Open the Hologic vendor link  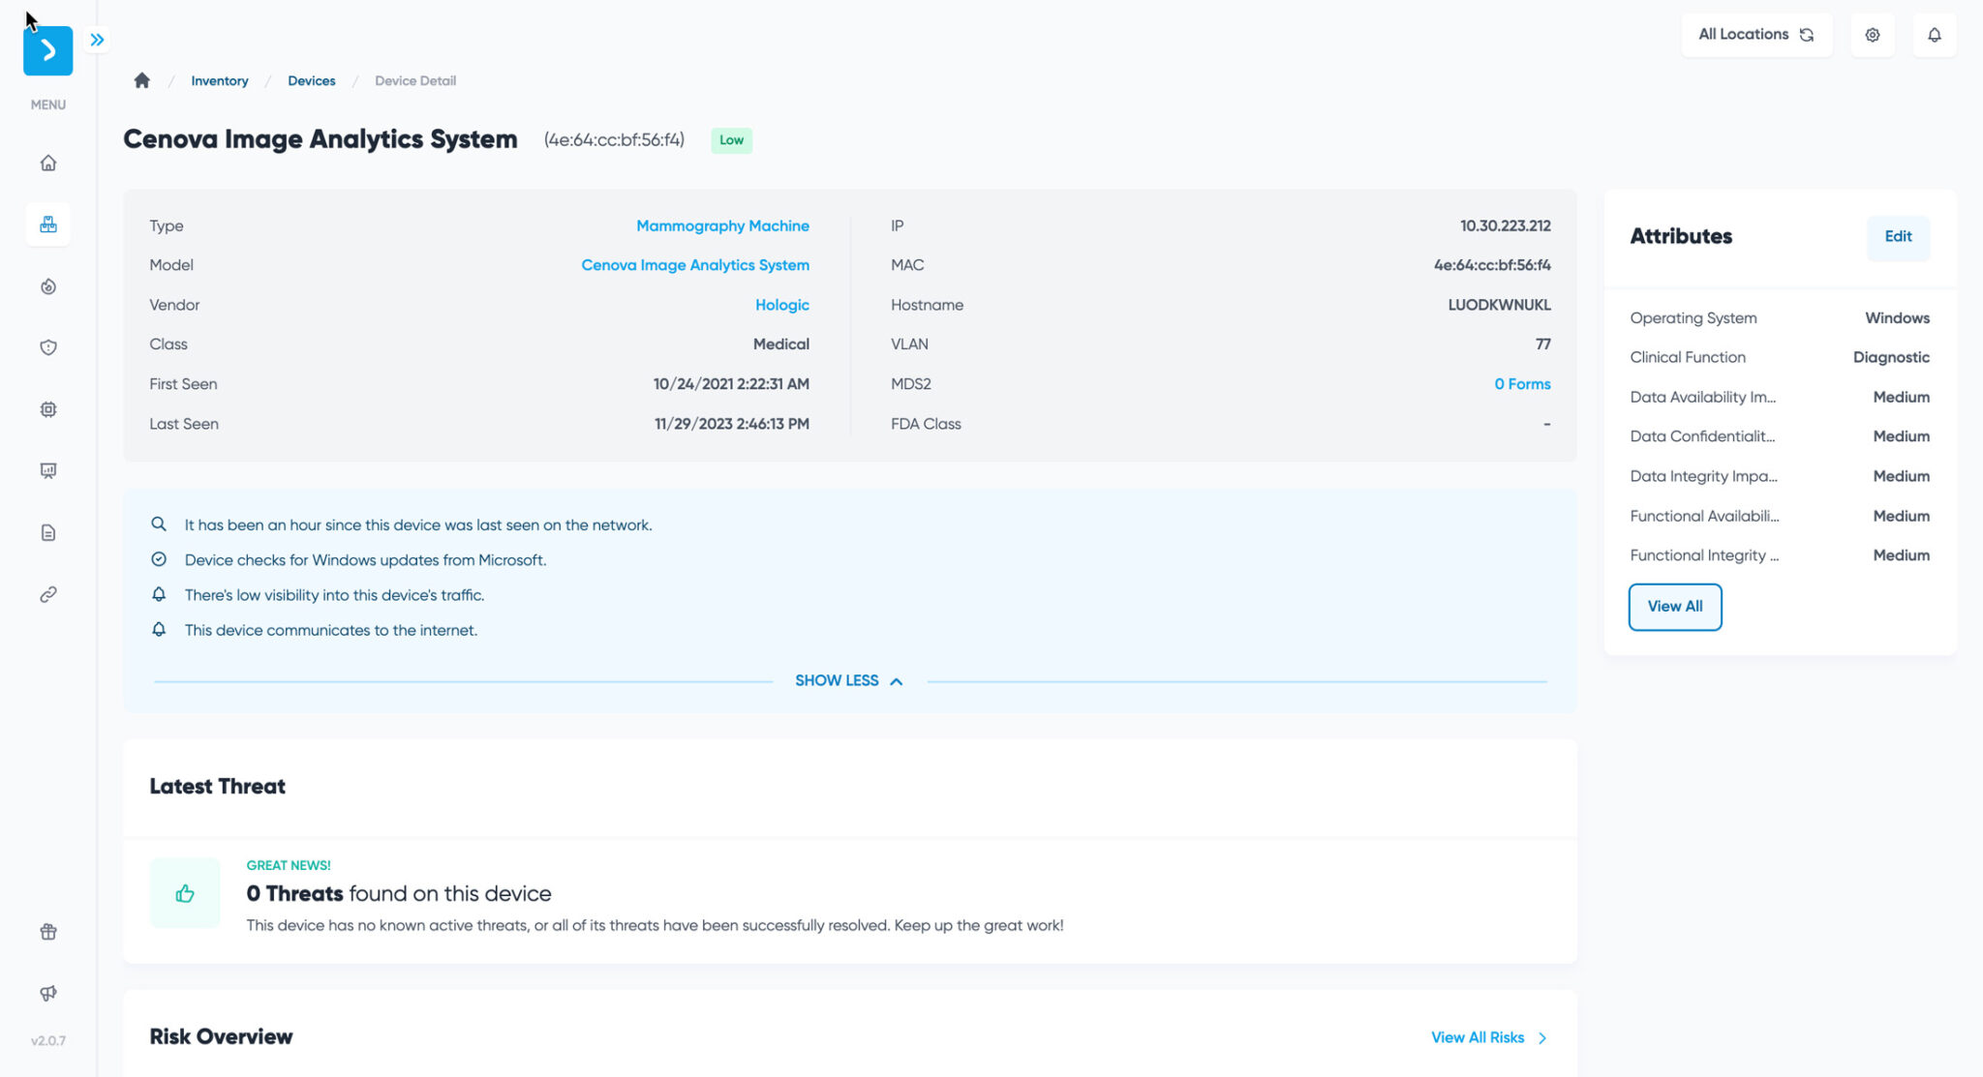coord(782,305)
